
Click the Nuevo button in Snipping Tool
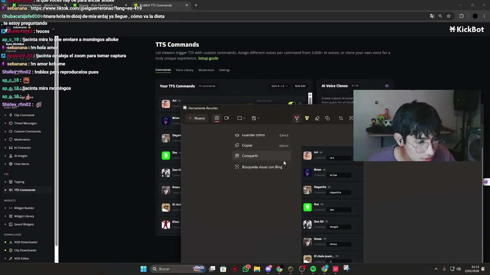pyautogui.click(x=197, y=118)
